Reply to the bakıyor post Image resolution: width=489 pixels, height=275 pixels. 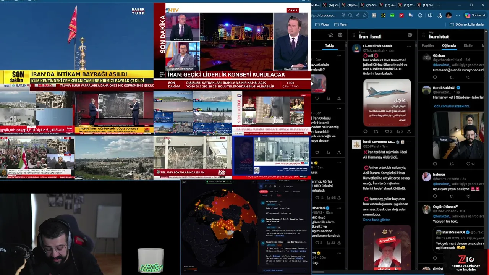pos(435,196)
